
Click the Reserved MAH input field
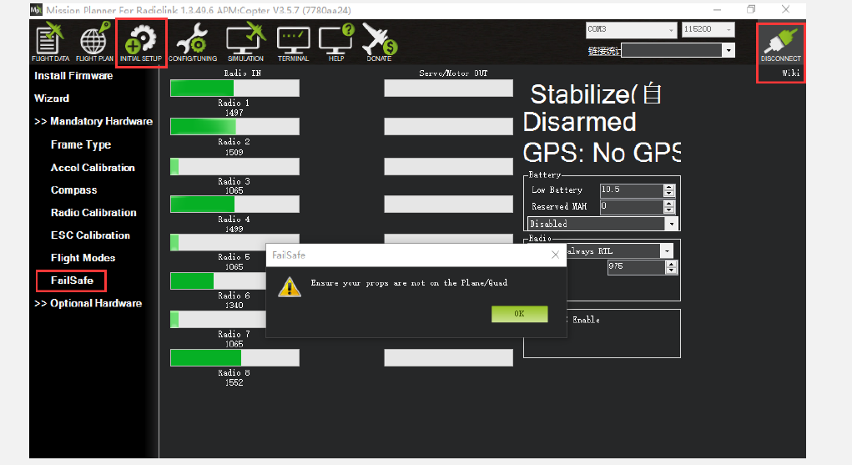631,206
